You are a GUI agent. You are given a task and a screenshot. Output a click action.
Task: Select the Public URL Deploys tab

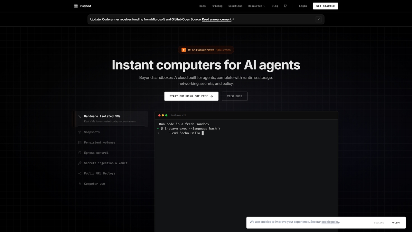pos(111,173)
